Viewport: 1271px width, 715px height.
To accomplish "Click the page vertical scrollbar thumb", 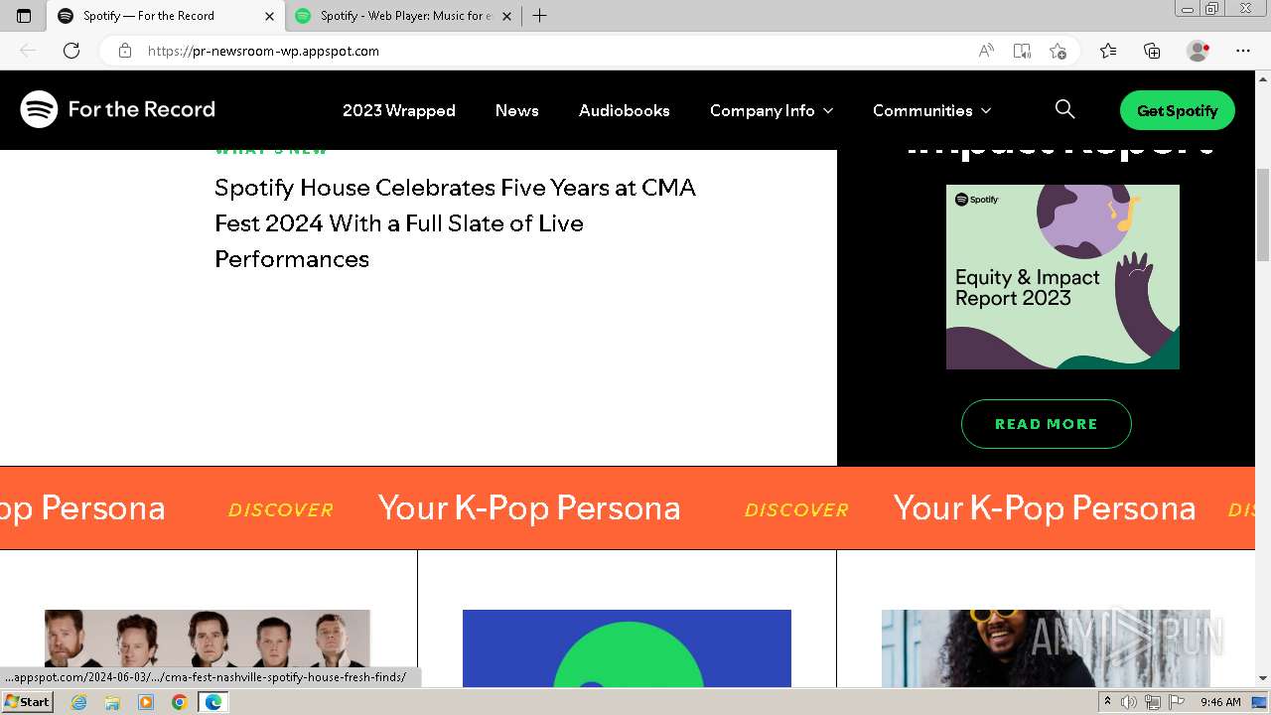I will 1263,214.
